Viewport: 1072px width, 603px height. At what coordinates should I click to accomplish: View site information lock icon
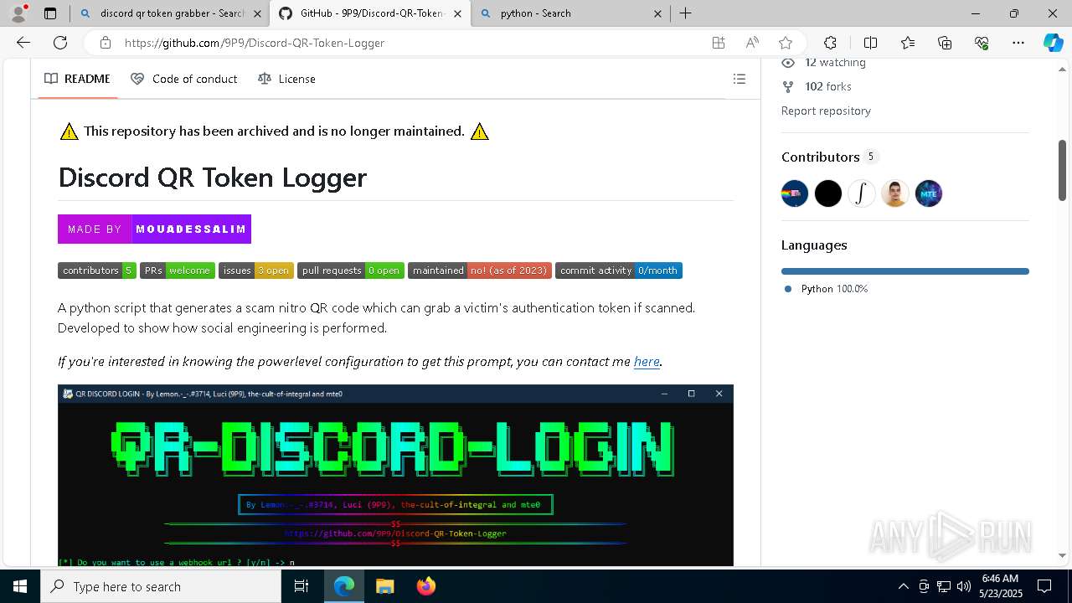coord(105,43)
